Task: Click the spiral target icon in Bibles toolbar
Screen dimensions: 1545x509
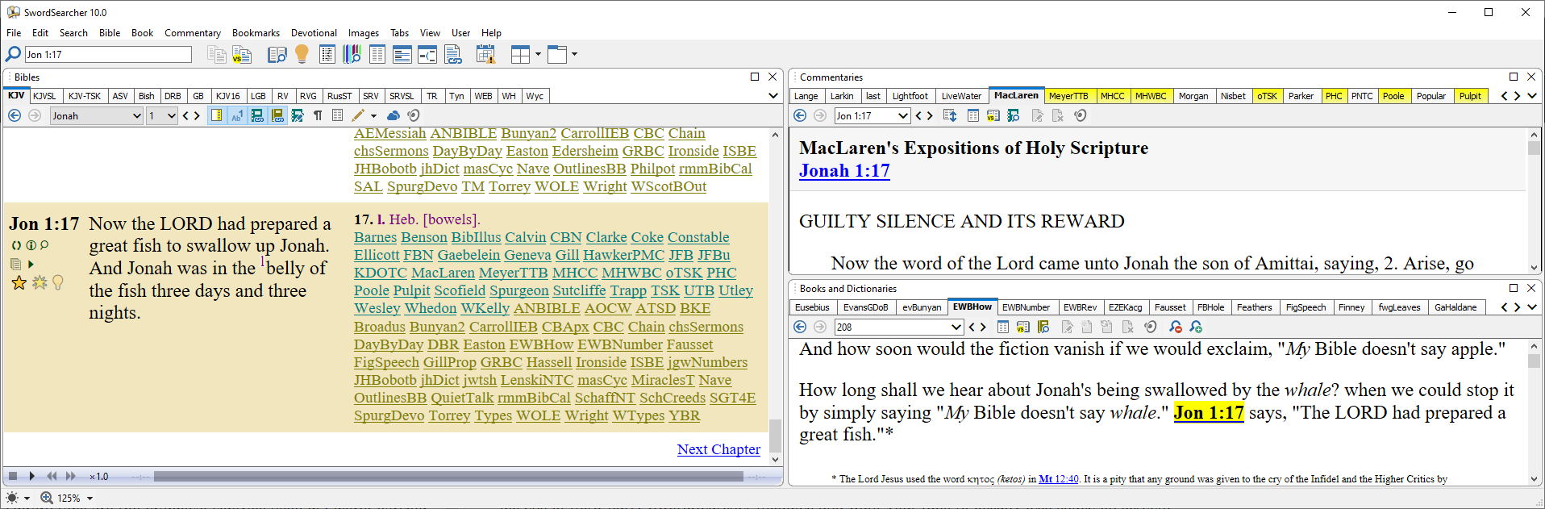Action: point(414,115)
